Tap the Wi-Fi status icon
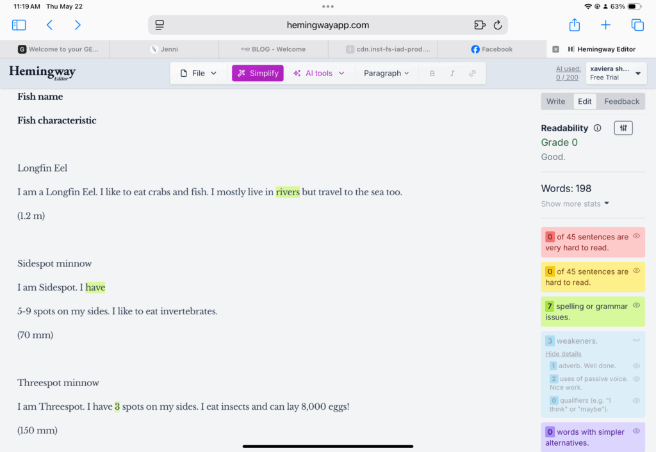Screen dimensions: 656x452 [588, 6]
